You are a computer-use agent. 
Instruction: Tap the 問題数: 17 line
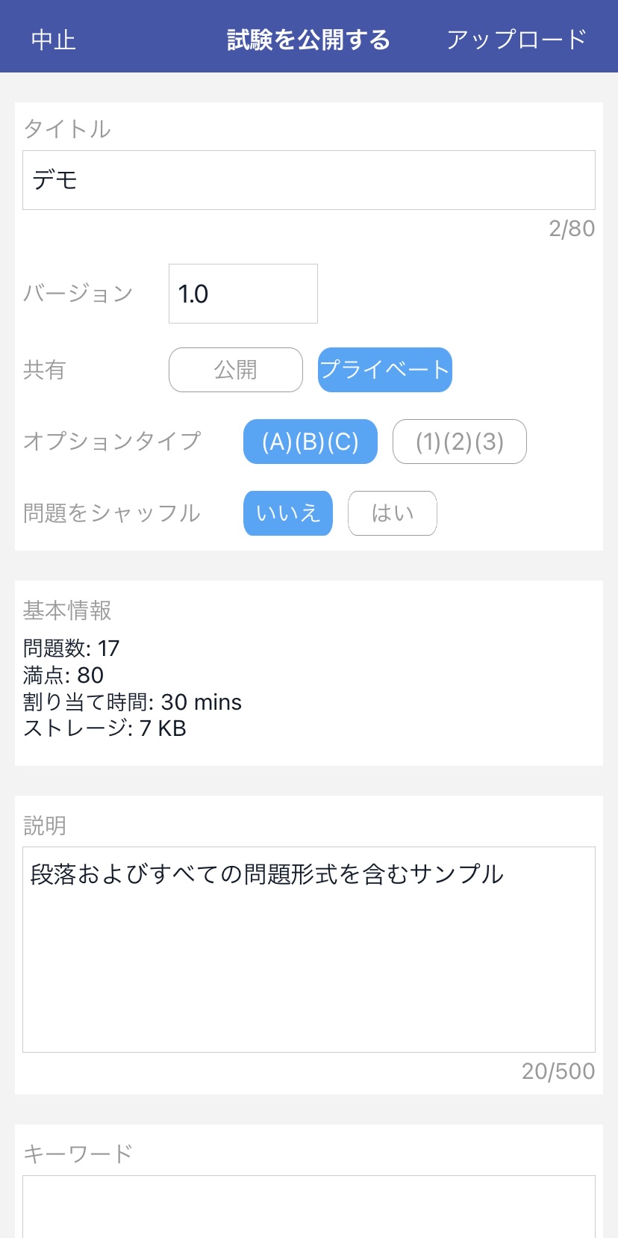coord(72,648)
